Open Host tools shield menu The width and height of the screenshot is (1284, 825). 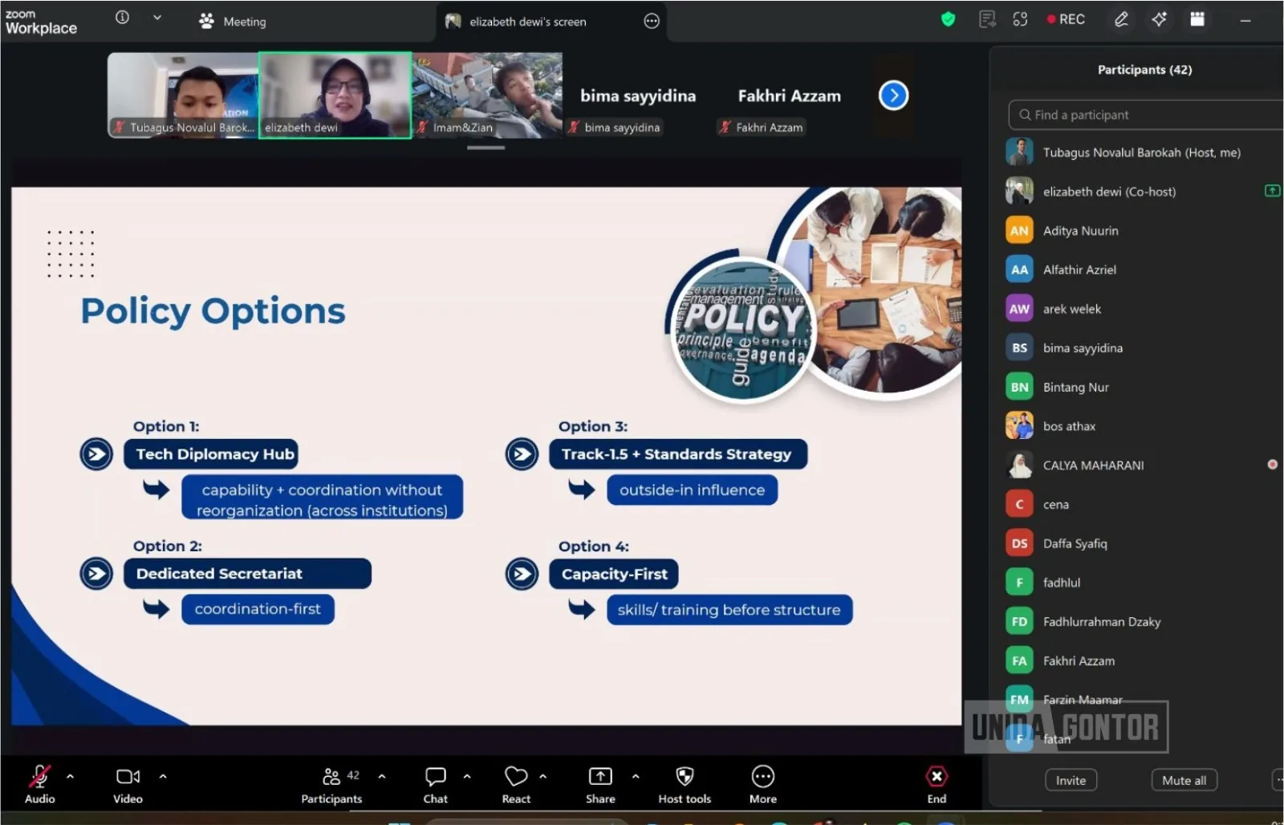(x=685, y=784)
